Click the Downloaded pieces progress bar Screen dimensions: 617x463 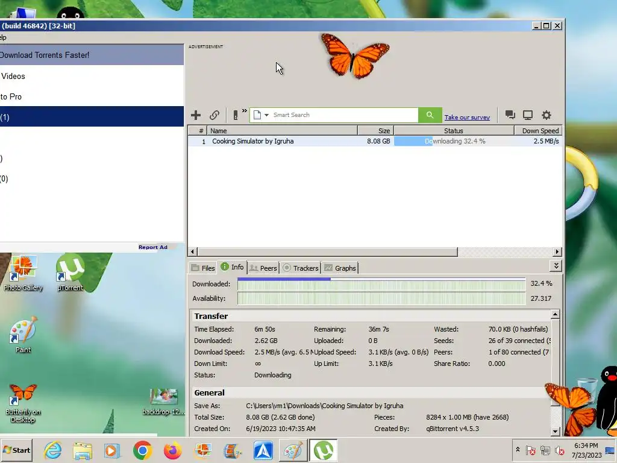coord(381,283)
